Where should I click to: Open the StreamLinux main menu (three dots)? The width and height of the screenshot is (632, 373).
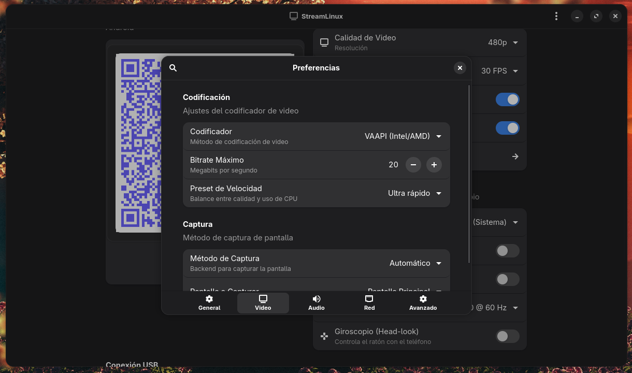(x=556, y=16)
